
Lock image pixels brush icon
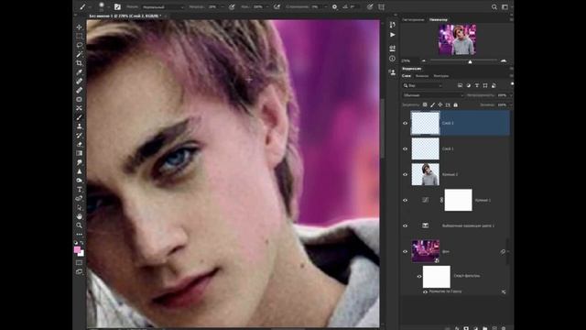pyautogui.click(x=432, y=105)
